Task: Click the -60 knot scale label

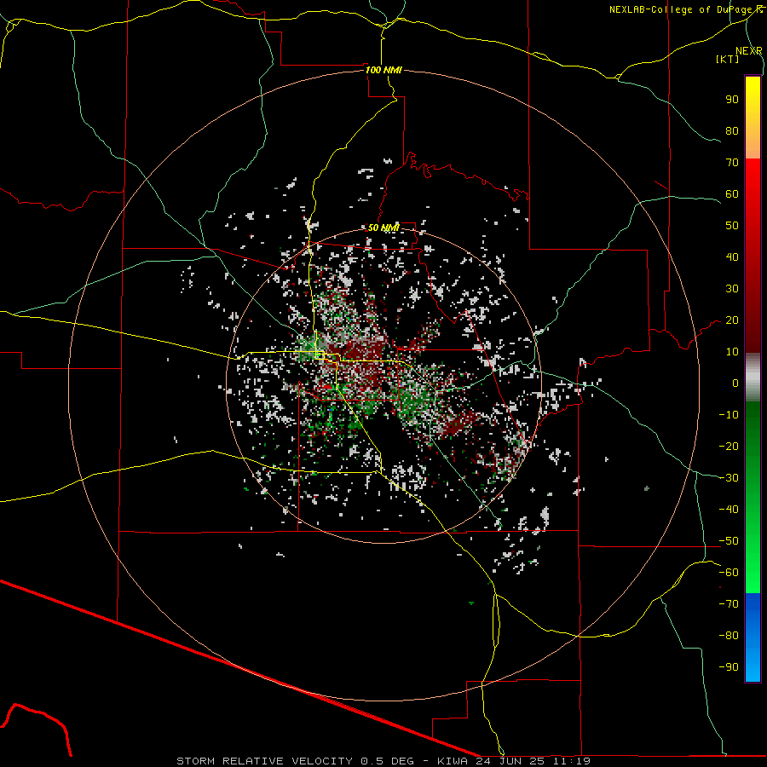Action: [729, 573]
